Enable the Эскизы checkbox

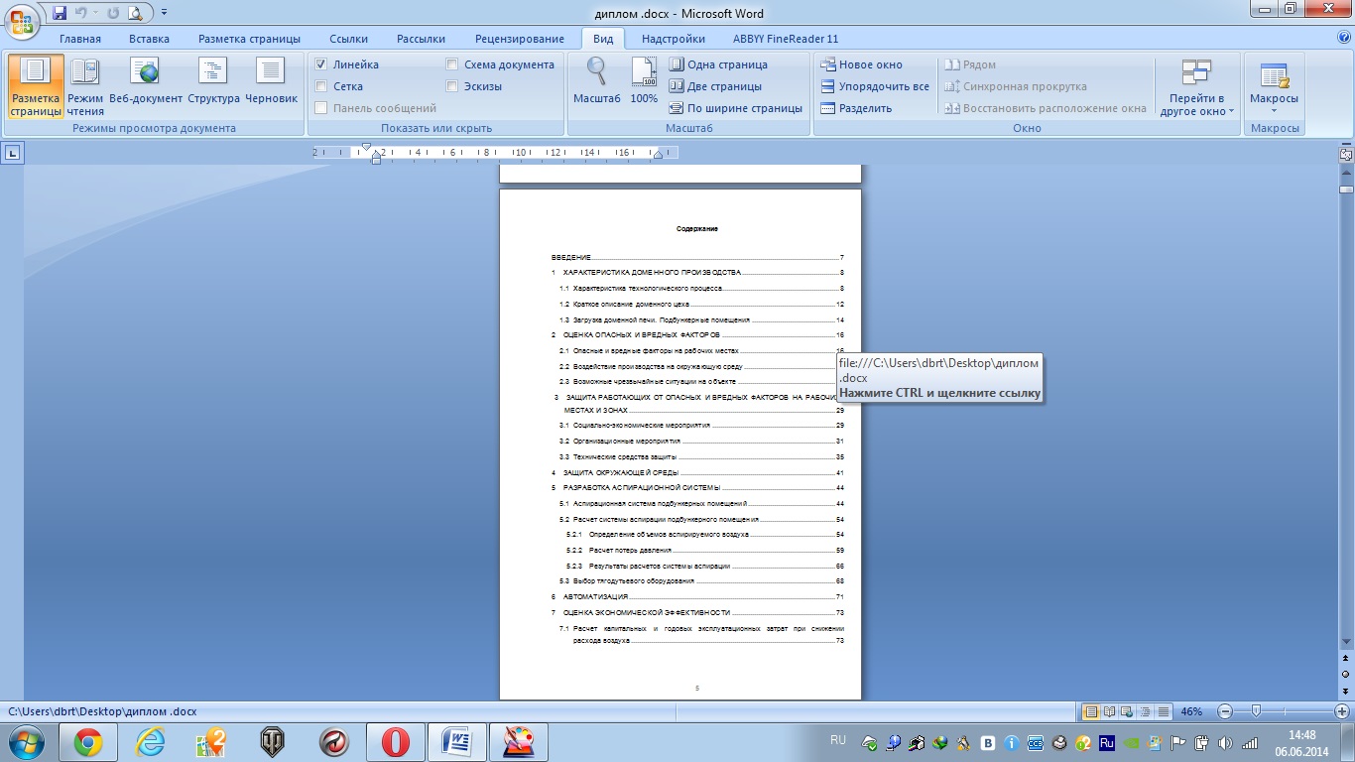point(452,86)
